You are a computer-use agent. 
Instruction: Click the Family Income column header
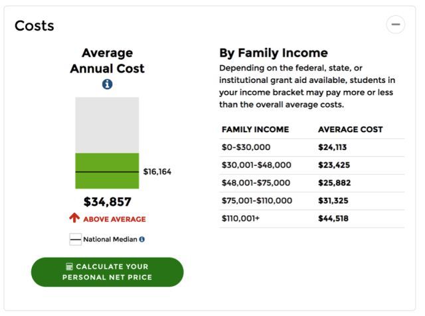pyautogui.click(x=255, y=129)
